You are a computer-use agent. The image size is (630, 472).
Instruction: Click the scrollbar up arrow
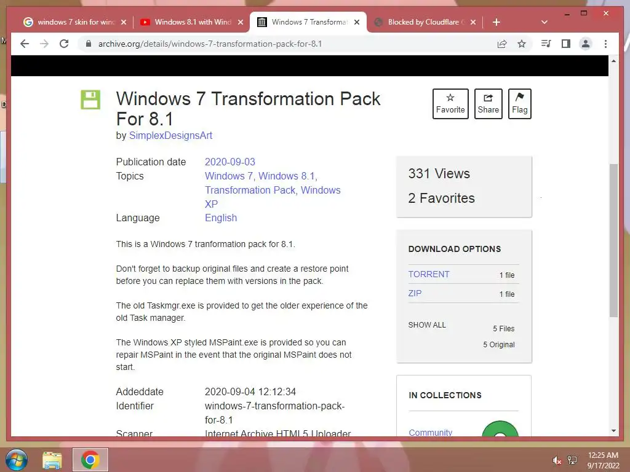(613, 61)
